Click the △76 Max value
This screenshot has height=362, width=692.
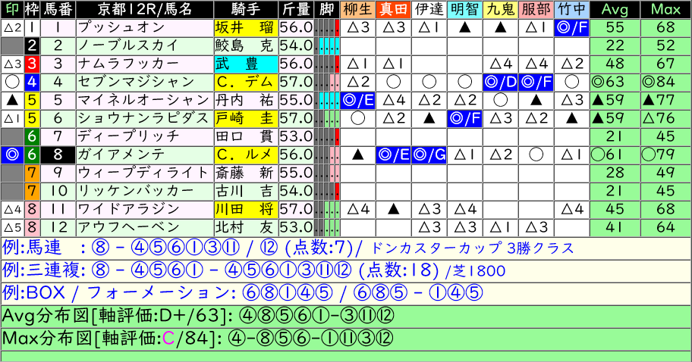665,118
